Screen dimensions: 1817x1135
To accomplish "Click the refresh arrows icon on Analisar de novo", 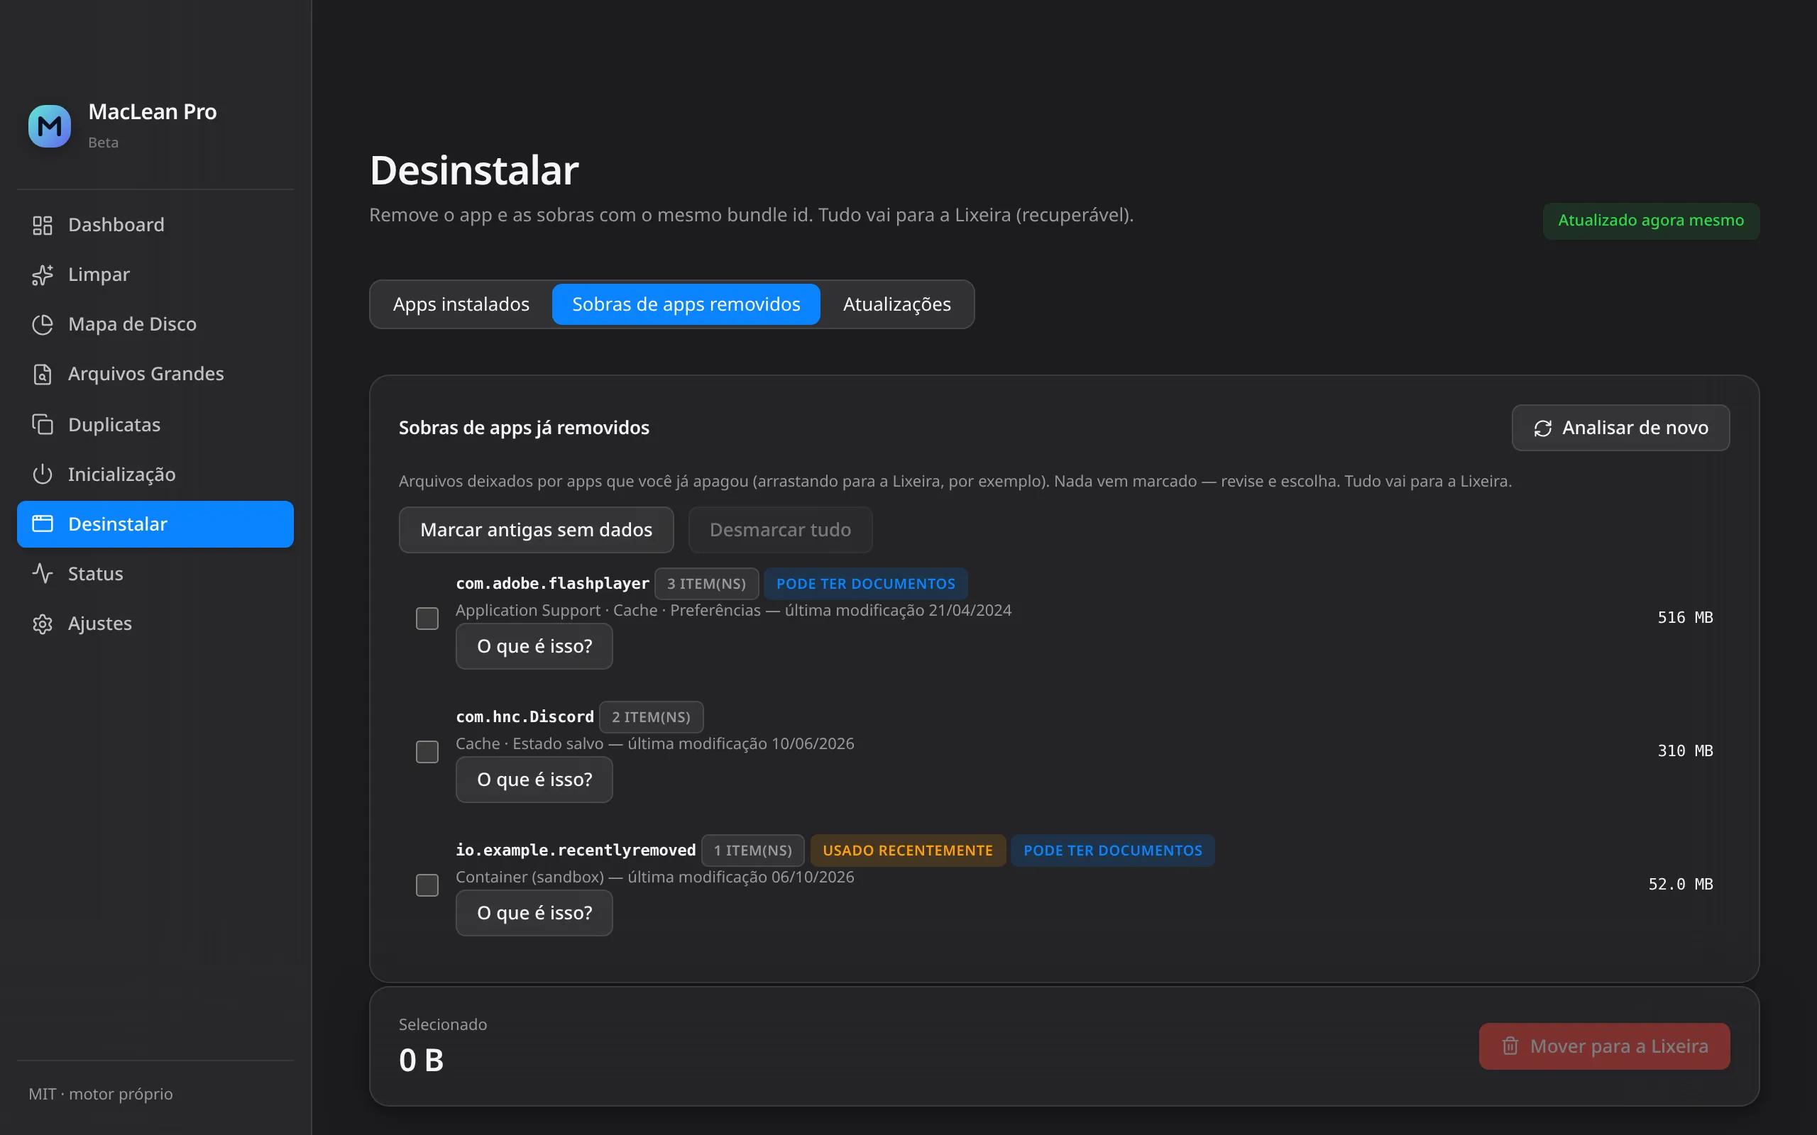I will coord(1543,428).
